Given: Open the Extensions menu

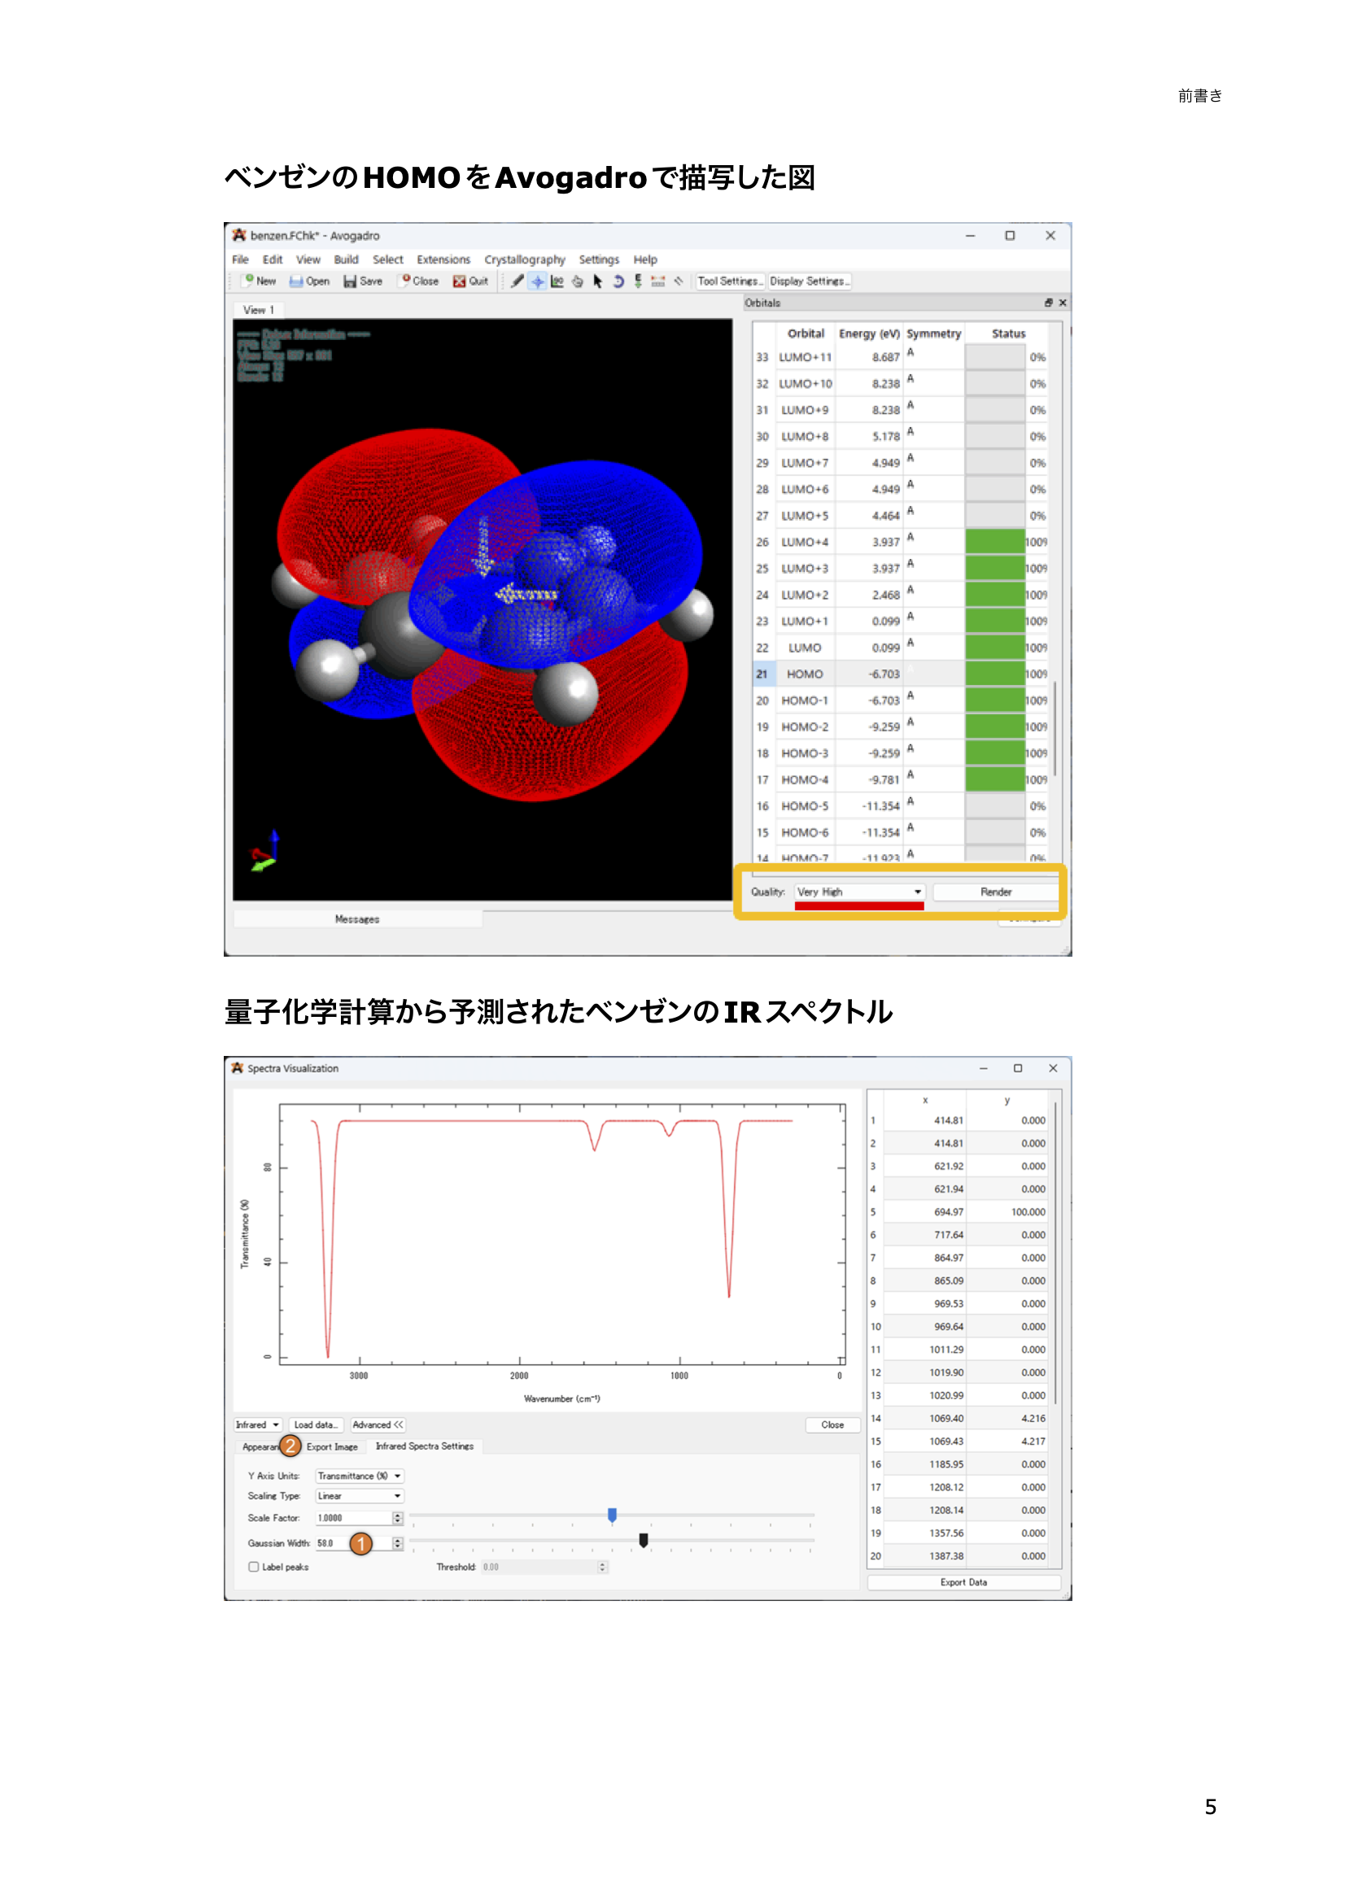Looking at the screenshot, I should point(443,260).
